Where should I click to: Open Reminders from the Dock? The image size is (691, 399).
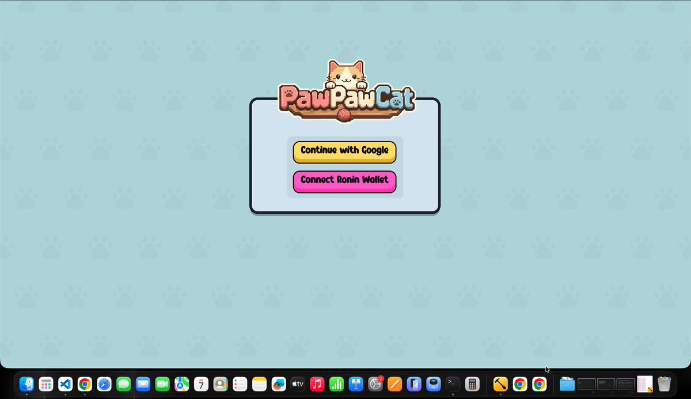pyautogui.click(x=240, y=384)
